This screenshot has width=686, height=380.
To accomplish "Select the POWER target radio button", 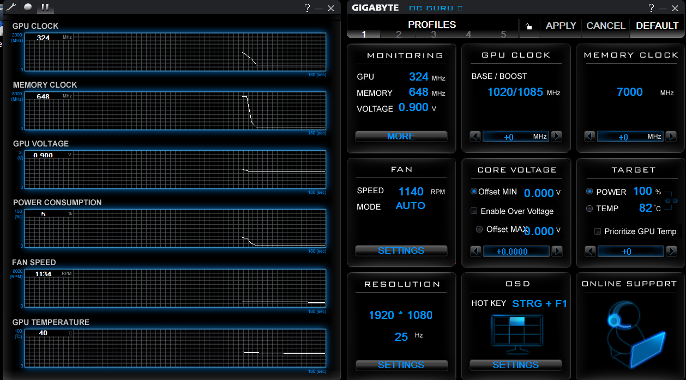I will pos(589,192).
